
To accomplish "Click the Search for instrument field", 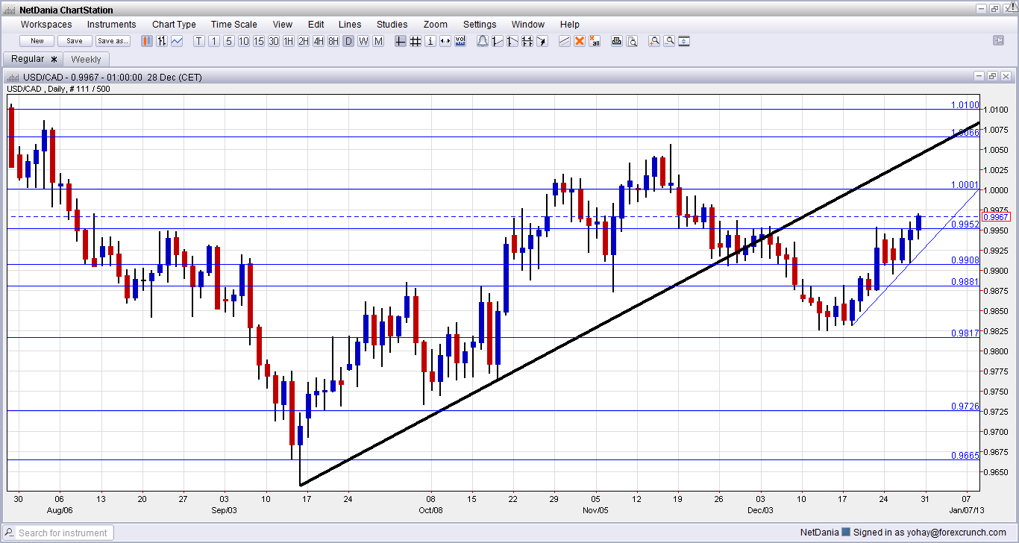I will (x=63, y=533).
